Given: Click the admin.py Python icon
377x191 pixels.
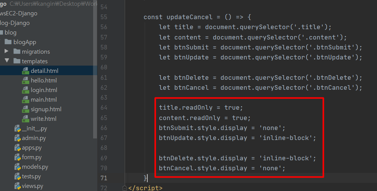Looking at the screenshot, I should 18,138.
